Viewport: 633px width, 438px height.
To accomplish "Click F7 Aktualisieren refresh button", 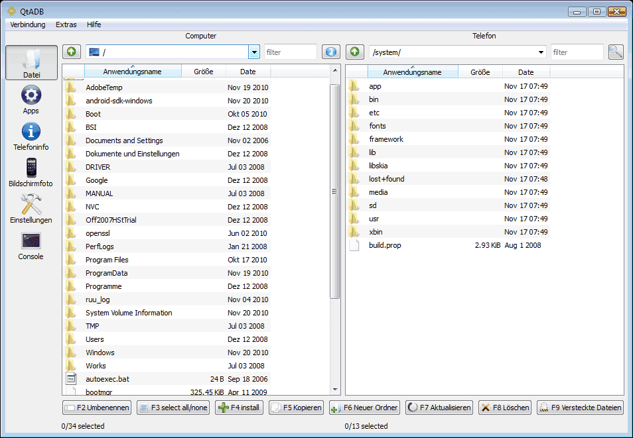I will coord(439,408).
